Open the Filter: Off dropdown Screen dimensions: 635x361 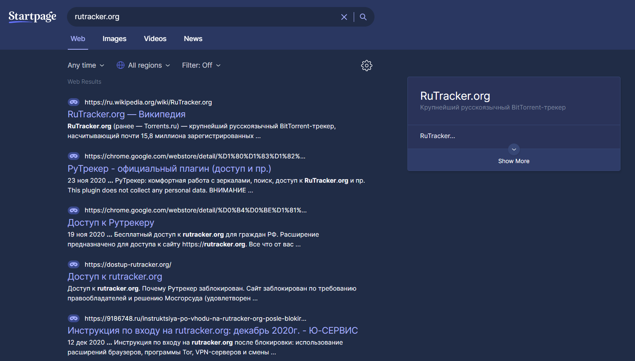click(x=201, y=65)
